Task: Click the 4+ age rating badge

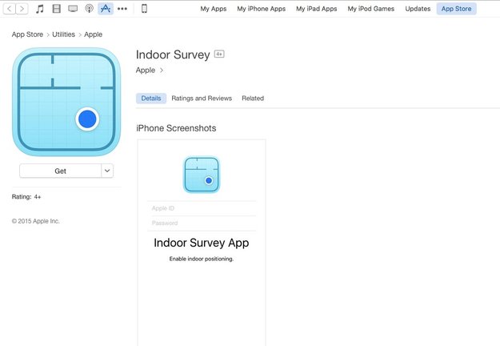Action: (219, 54)
